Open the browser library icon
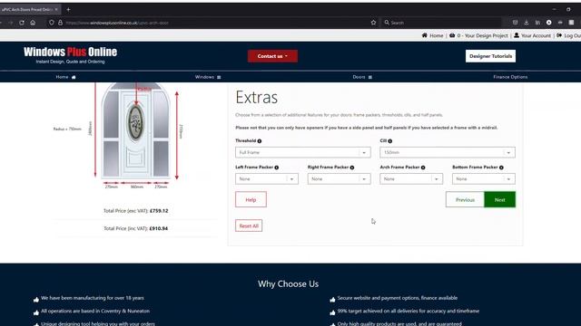581x326 pixels. (x=537, y=23)
